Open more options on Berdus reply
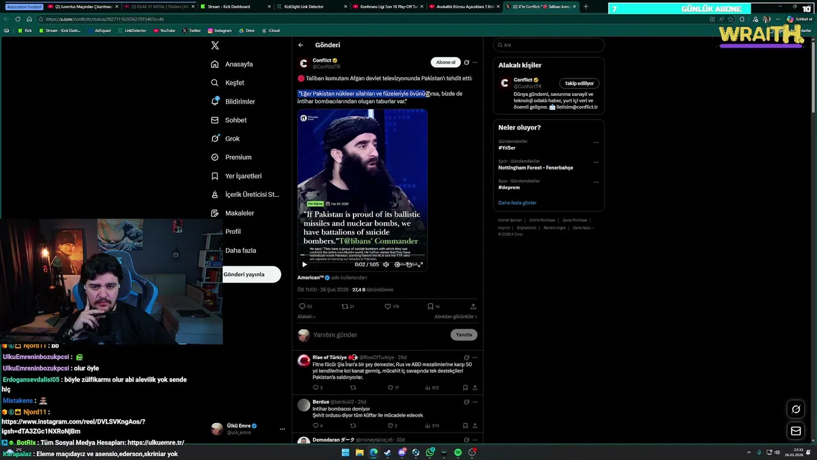817x460 pixels. pyautogui.click(x=475, y=402)
